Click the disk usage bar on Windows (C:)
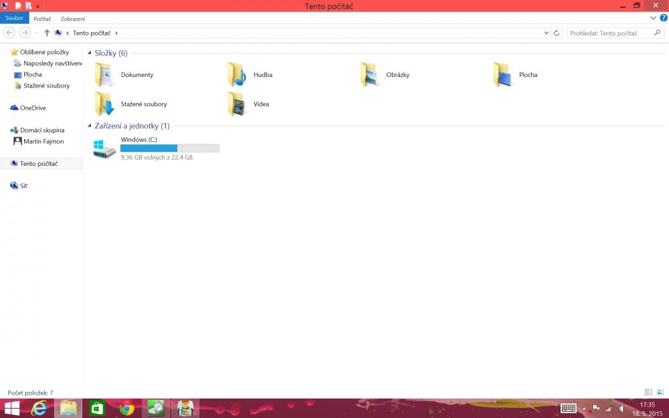 tap(169, 148)
